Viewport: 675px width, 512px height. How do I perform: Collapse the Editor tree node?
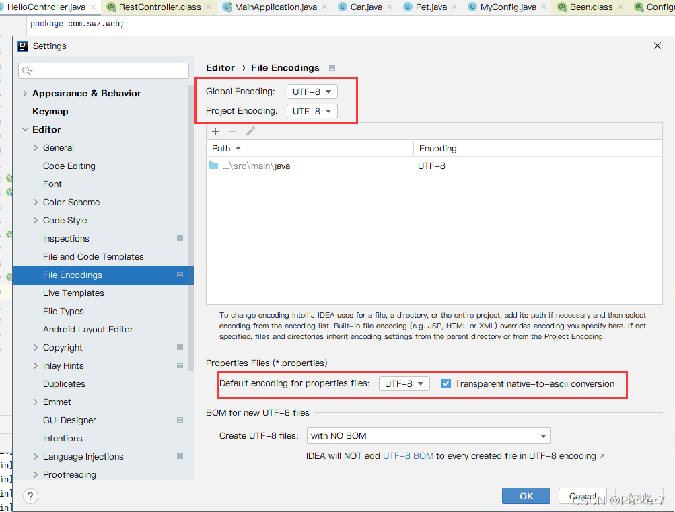click(25, 129)
